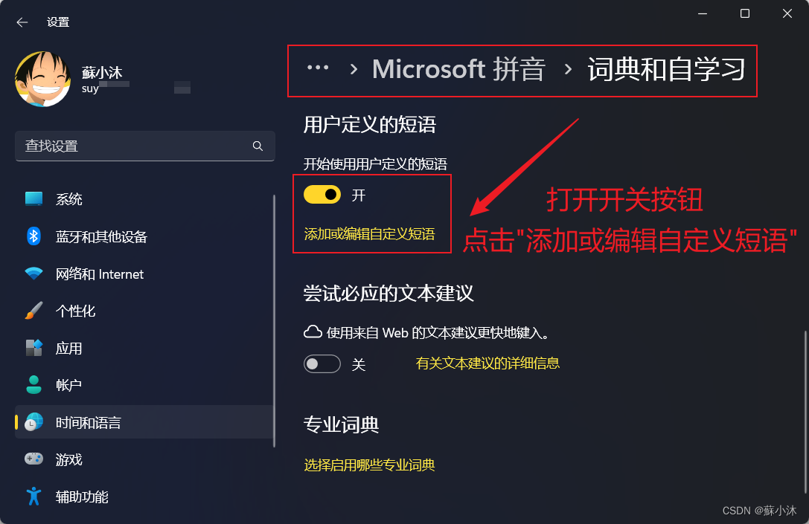This screenshot has height=524, width=809.
Task: Click the 应用 apps icon
Action: coord(34,348)
